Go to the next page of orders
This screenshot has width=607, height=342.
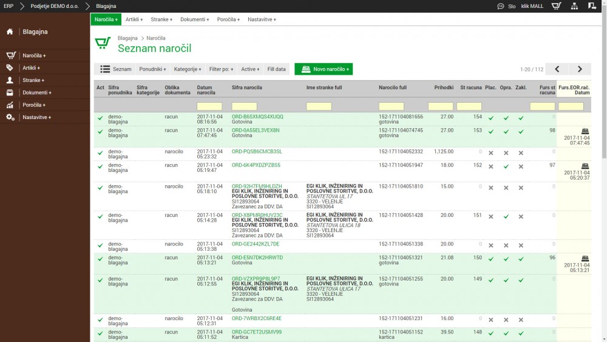[580, 69]
